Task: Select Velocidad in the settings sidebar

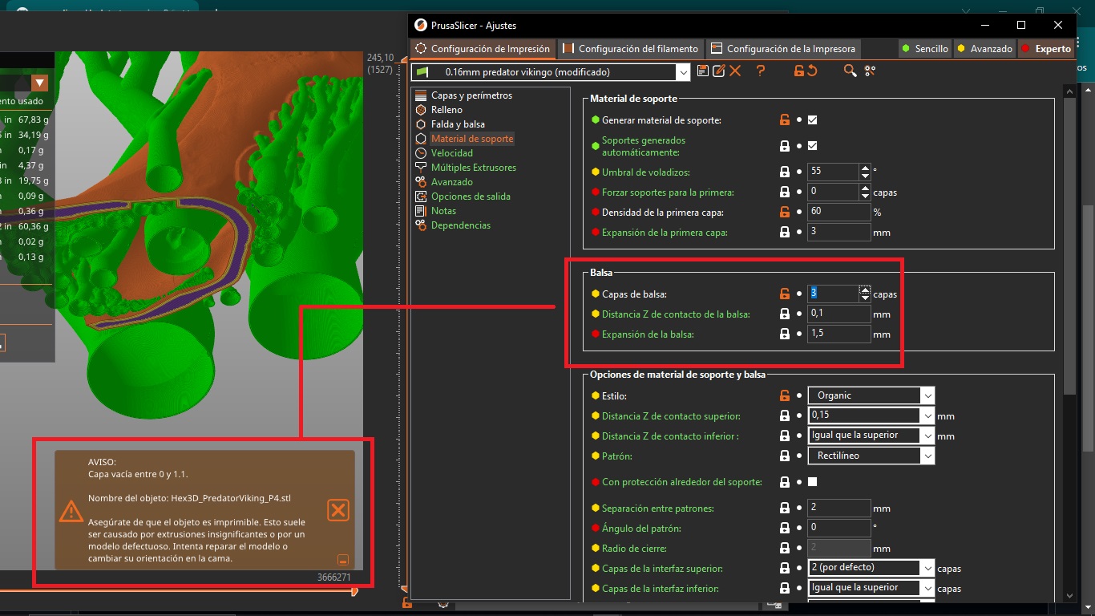Action: tap(451, 153)
